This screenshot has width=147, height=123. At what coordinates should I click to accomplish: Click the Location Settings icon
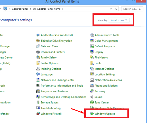point(92,74)
